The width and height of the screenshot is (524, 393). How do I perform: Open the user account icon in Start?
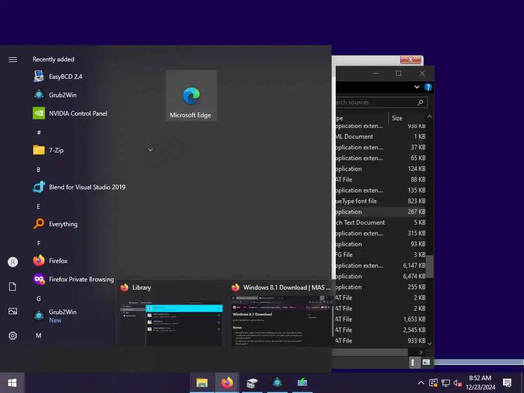13,261
